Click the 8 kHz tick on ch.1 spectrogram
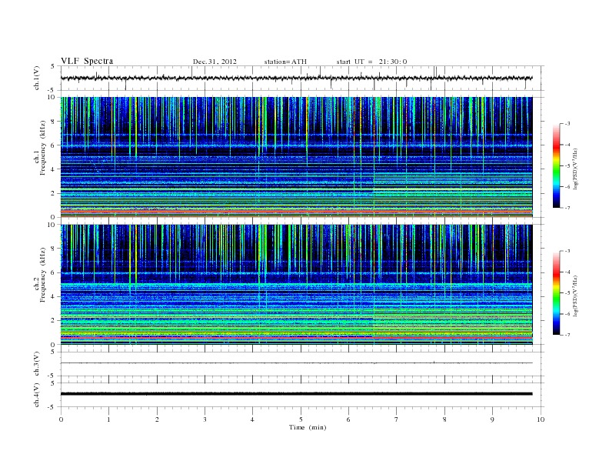The width and height of the screenshot is (609, 471). click(x=54, y=122)
